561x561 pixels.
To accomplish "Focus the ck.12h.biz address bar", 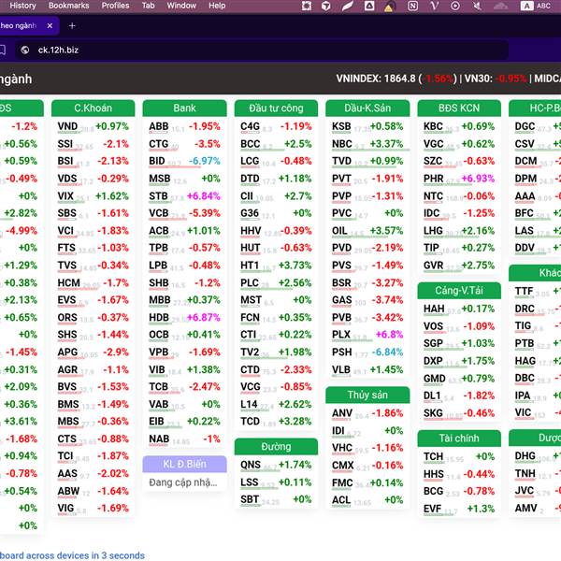I will click(x=261, y=50).
